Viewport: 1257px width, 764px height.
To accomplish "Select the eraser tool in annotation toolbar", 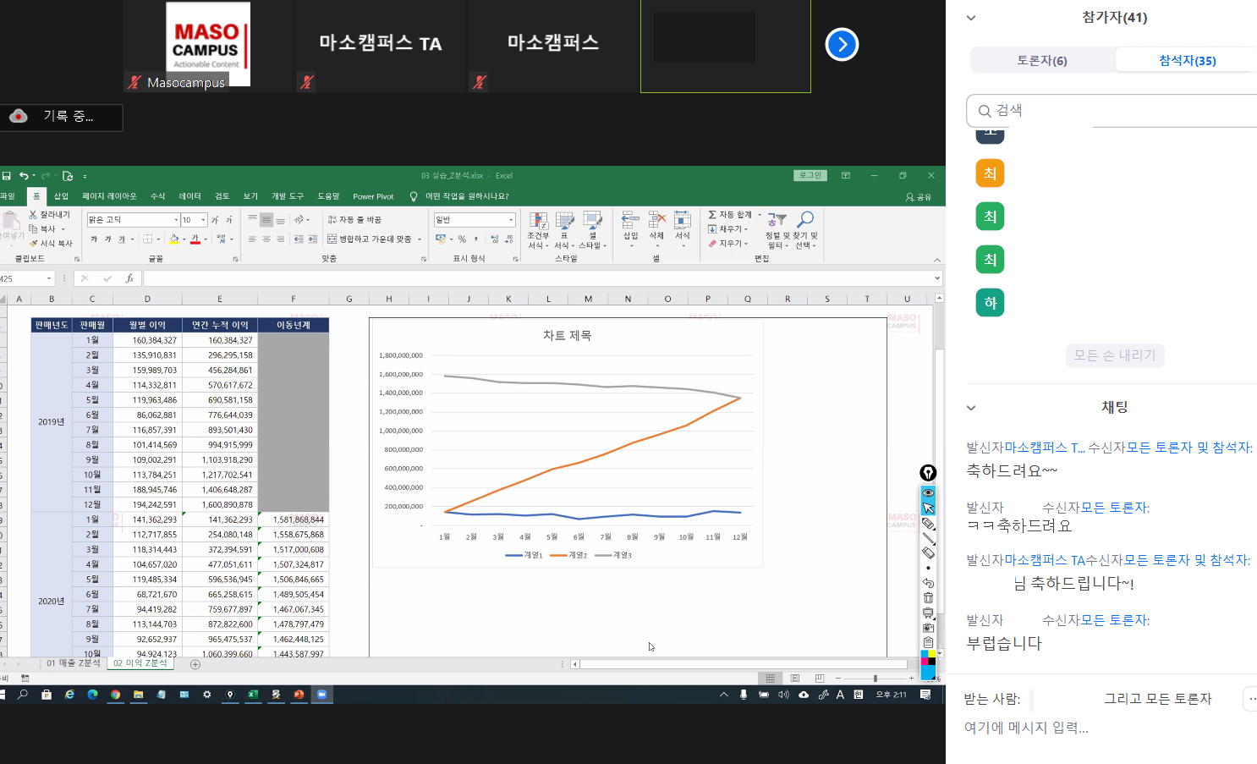I will [928, 552].
